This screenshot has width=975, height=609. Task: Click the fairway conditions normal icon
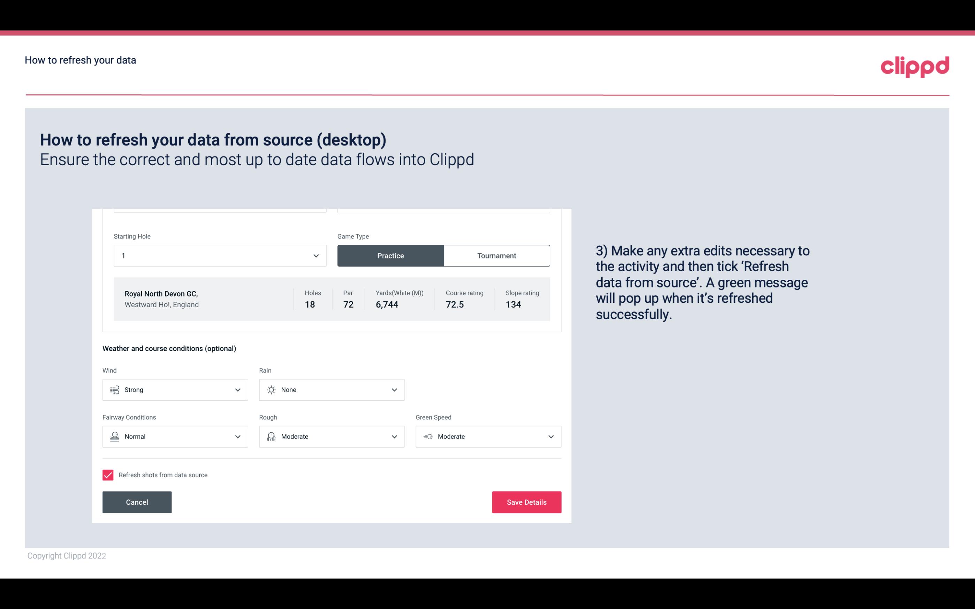pos(114,437)
